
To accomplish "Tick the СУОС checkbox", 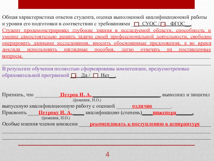I will (x=136, y=24).
